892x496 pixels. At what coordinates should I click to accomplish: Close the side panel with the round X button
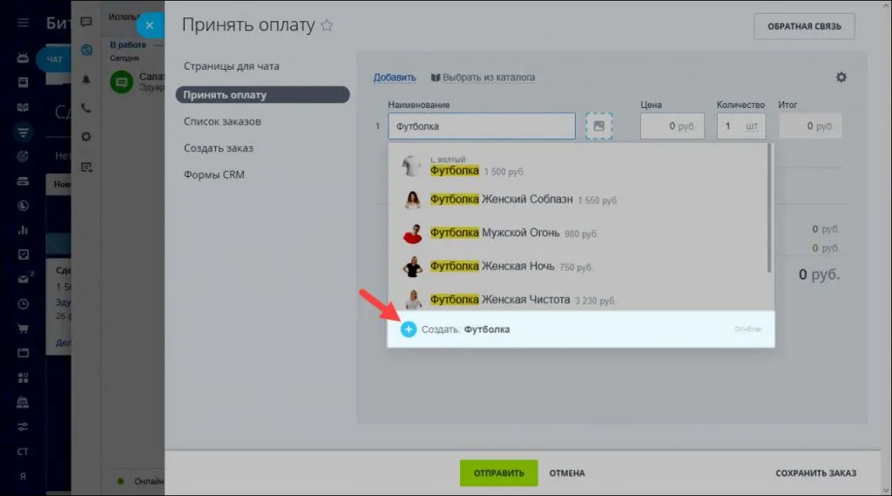pyautogui.click(x=150, y=25)
